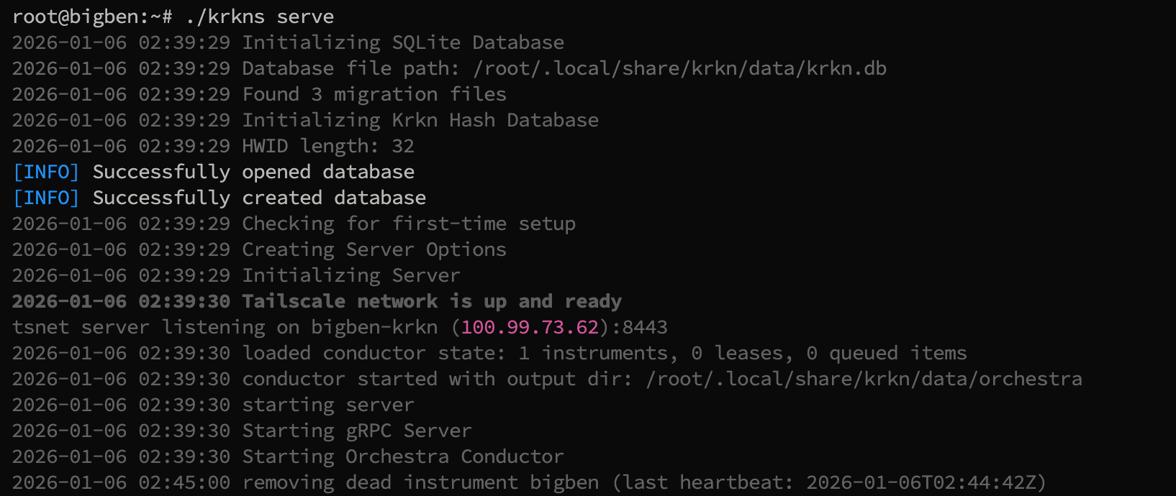Click the 'Starting Orchestra Conductor' message
Screen dimensions: 1176x496
click(403, 456)
